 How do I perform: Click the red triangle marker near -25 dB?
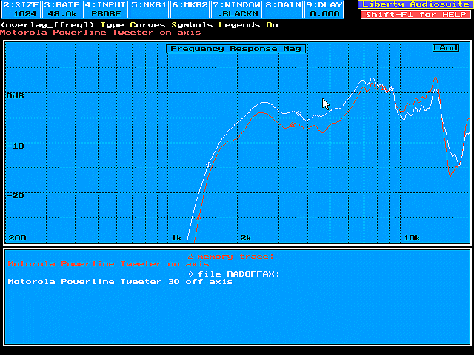(x=198, y=218)
